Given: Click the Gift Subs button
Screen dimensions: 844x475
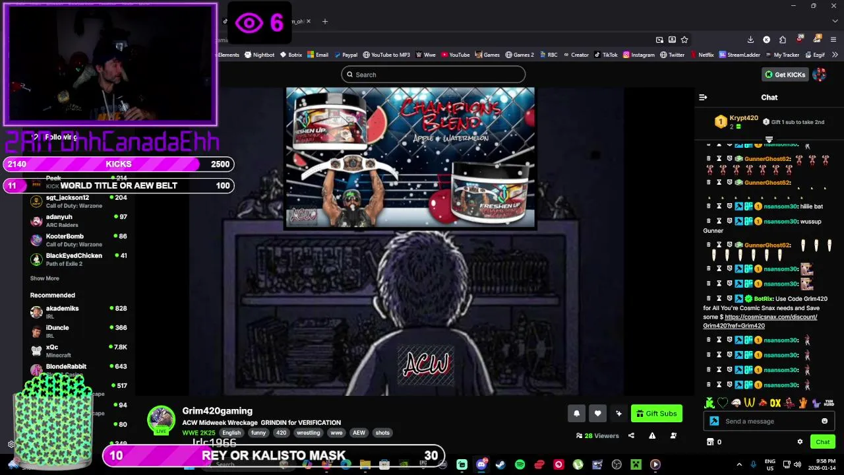Looking at the screenshot, I should (x=657, y=414).
